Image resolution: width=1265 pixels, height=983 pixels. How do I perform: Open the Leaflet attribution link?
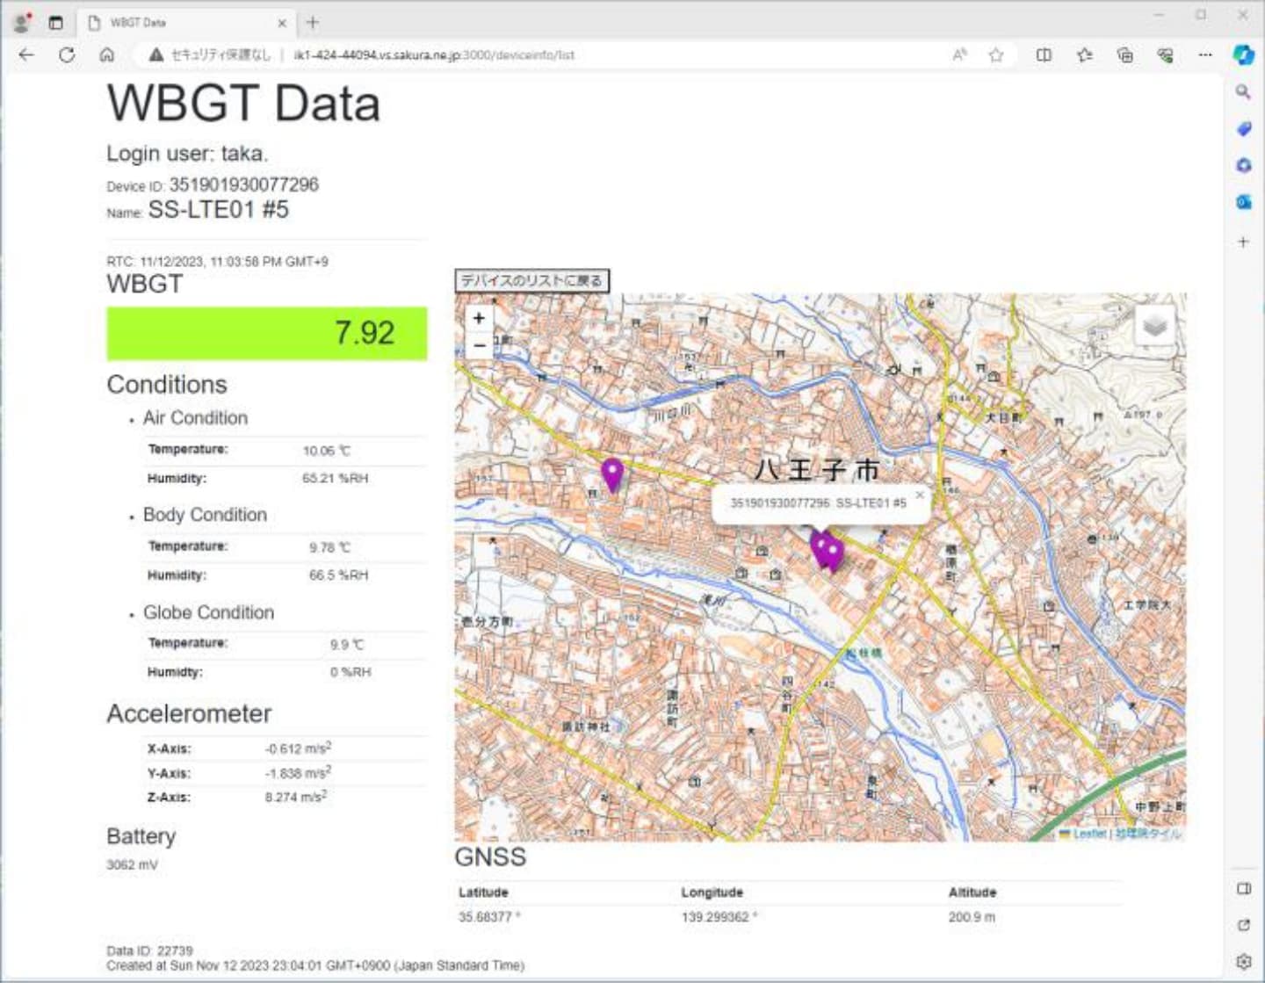(x=1088, y=833)
